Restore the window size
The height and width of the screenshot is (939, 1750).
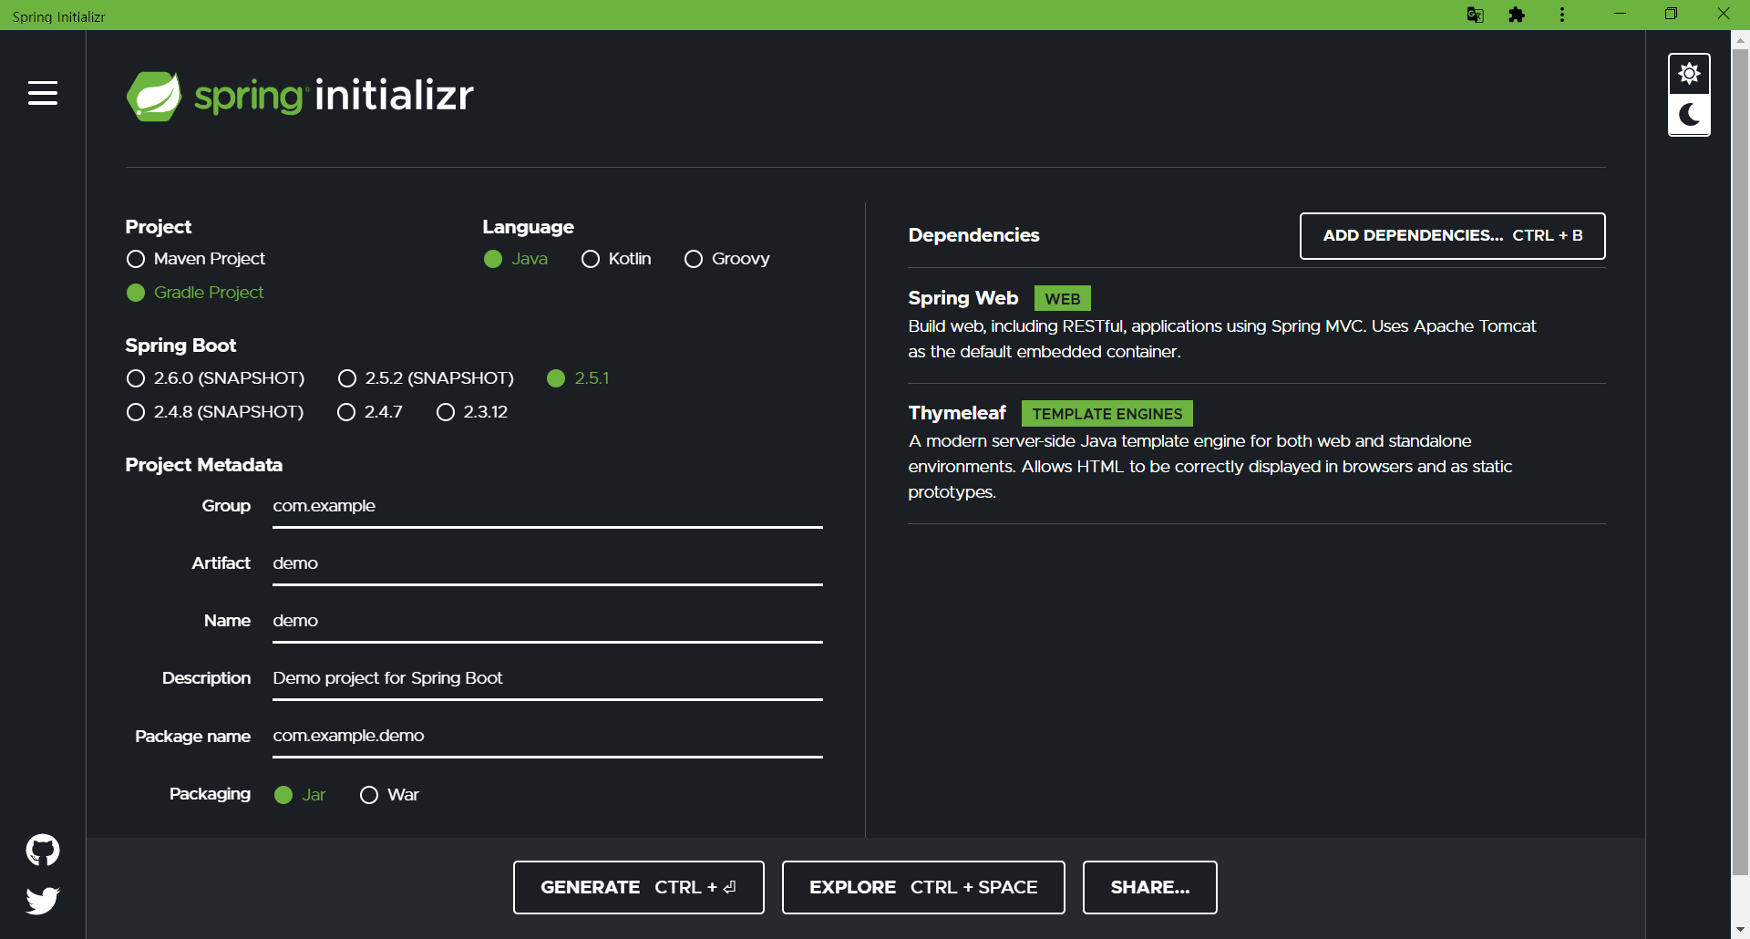click(x=1671, y=15)
